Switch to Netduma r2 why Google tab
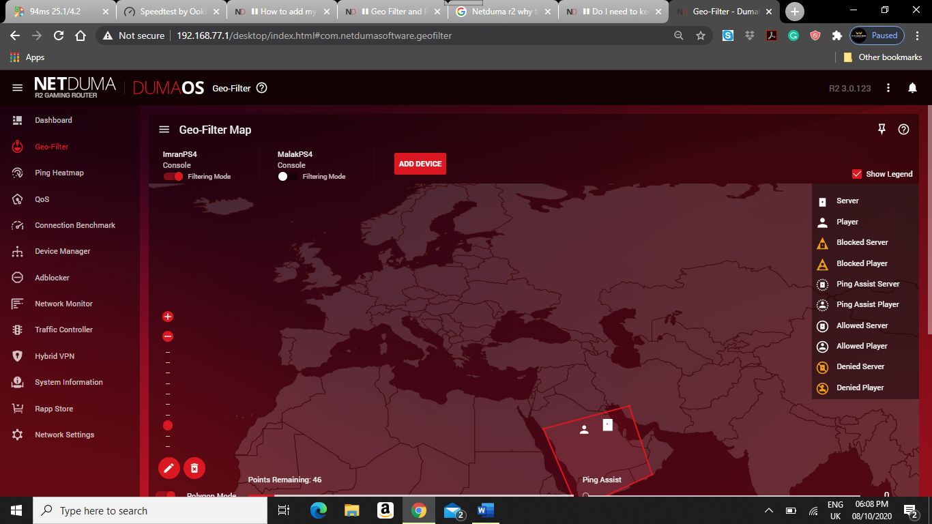The image size is (932, 524). click(x=501, y=12)
